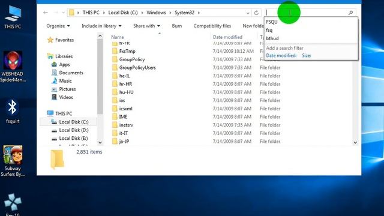384x216 pixels.
Task: Click the Local Disk (C:) drive icon
Action: pyautogui.click(x=54, y=122)
